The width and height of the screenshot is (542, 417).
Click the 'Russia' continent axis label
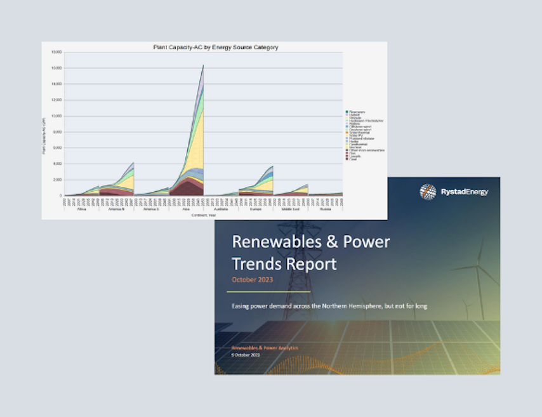pos(326,209)
